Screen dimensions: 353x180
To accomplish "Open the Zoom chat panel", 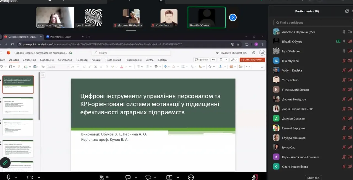I will click(128, 177).
